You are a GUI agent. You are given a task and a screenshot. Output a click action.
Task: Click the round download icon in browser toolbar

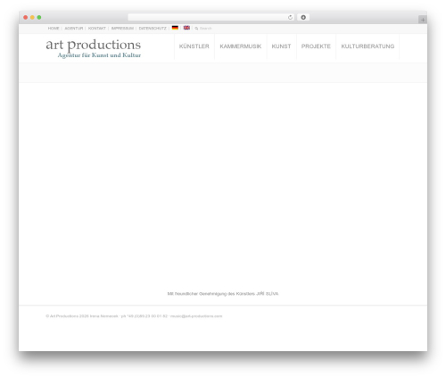(303, 17)
